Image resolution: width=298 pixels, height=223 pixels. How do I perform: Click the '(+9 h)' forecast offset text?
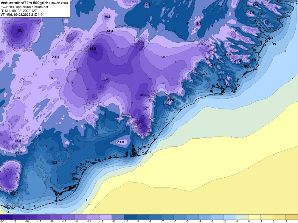coord(42,15)
